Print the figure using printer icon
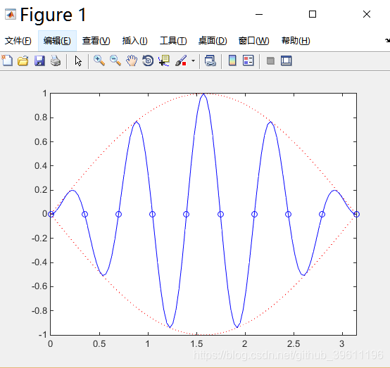Screen dimensions: 390x368 [x=56, y=61]
